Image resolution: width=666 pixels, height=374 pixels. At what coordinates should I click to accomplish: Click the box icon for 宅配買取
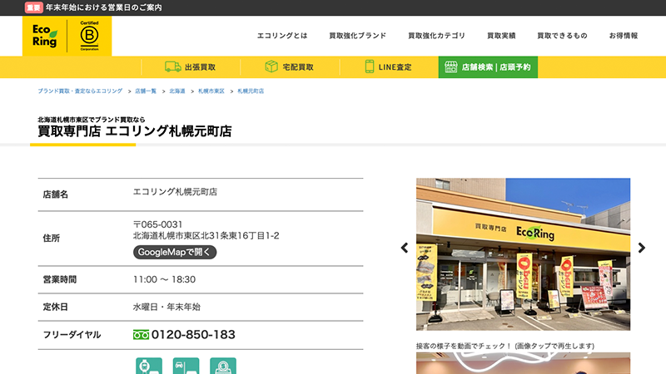tap(271, 66)
